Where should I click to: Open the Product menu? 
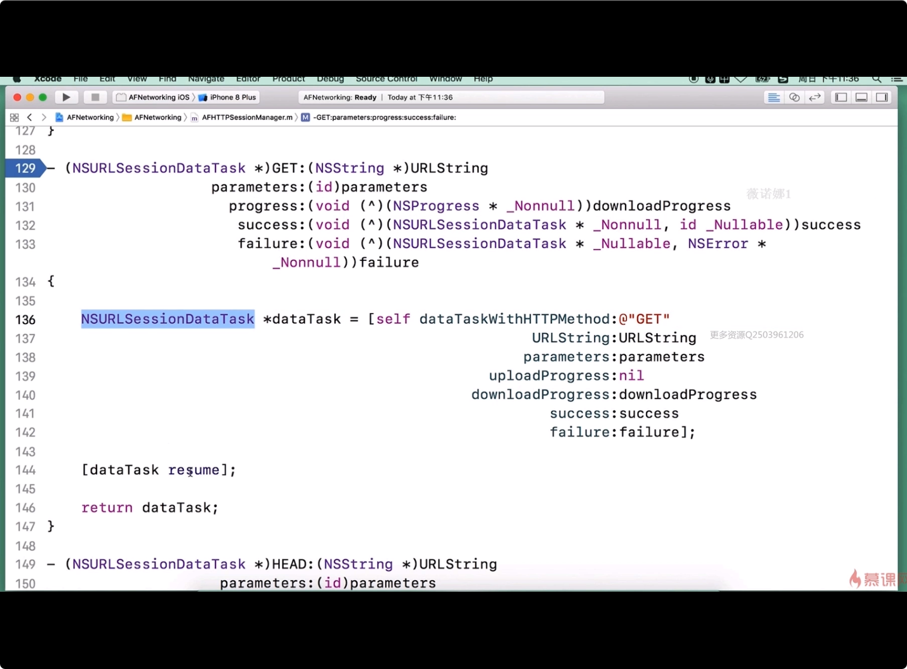pos(288,79)
